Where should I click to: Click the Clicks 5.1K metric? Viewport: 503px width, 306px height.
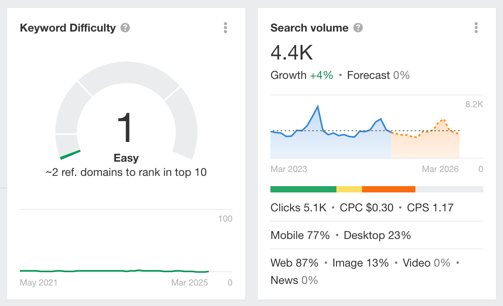point(298,208)
